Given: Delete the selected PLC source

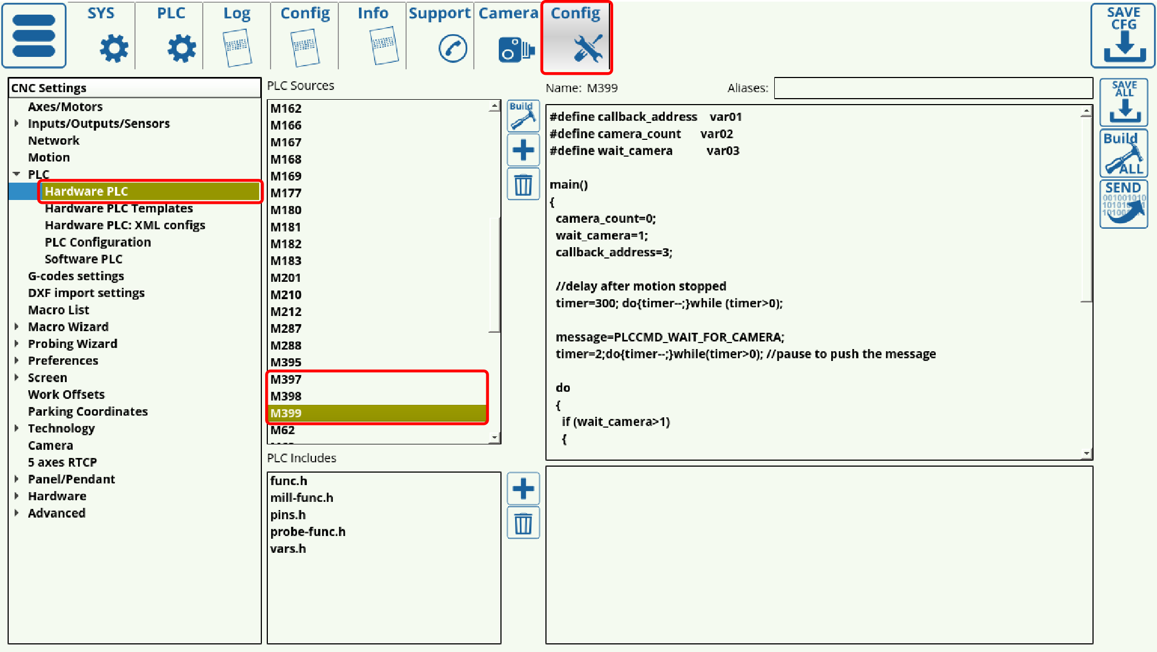Looking at the screenshot, I should point(523,185).
